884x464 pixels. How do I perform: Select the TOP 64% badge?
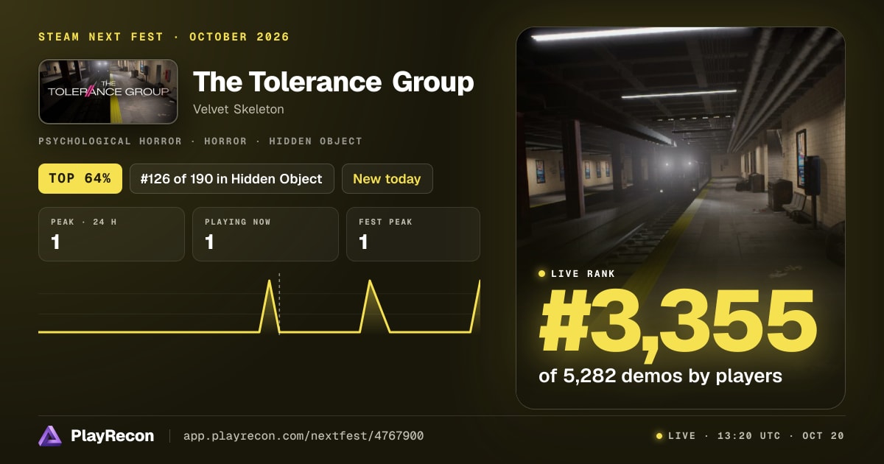point(80,178)
